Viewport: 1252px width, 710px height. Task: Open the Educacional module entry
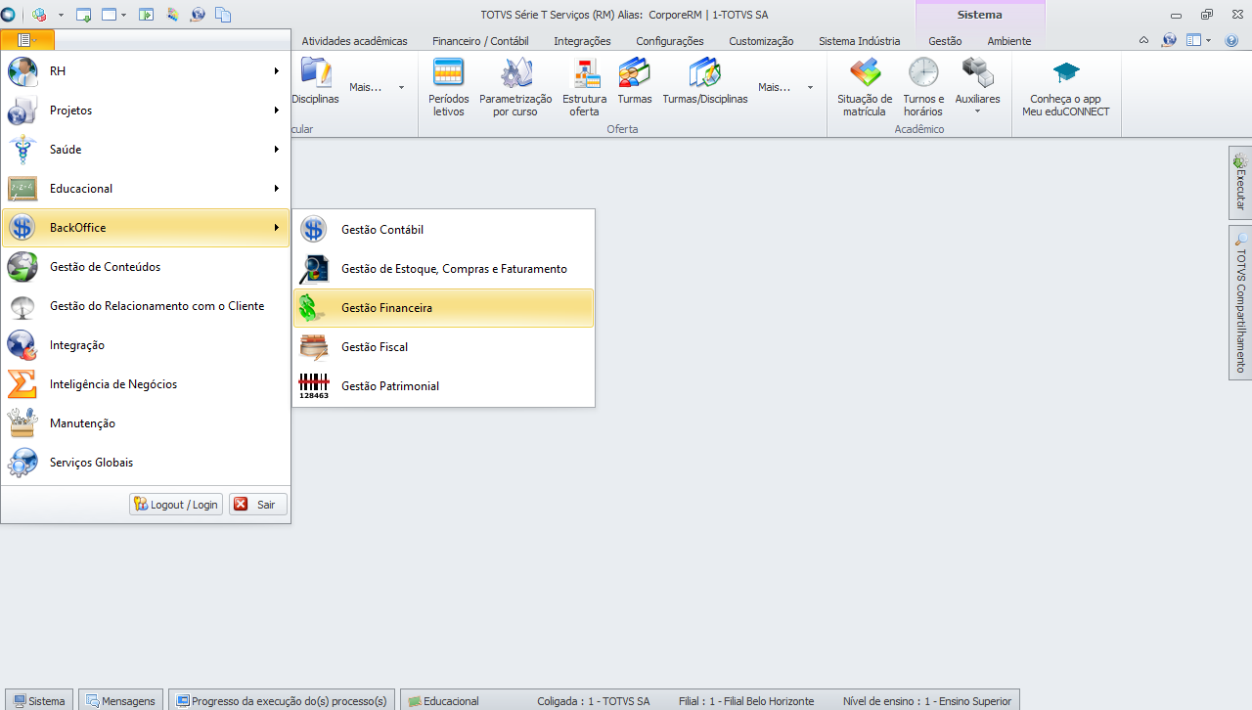coord(145,189)
